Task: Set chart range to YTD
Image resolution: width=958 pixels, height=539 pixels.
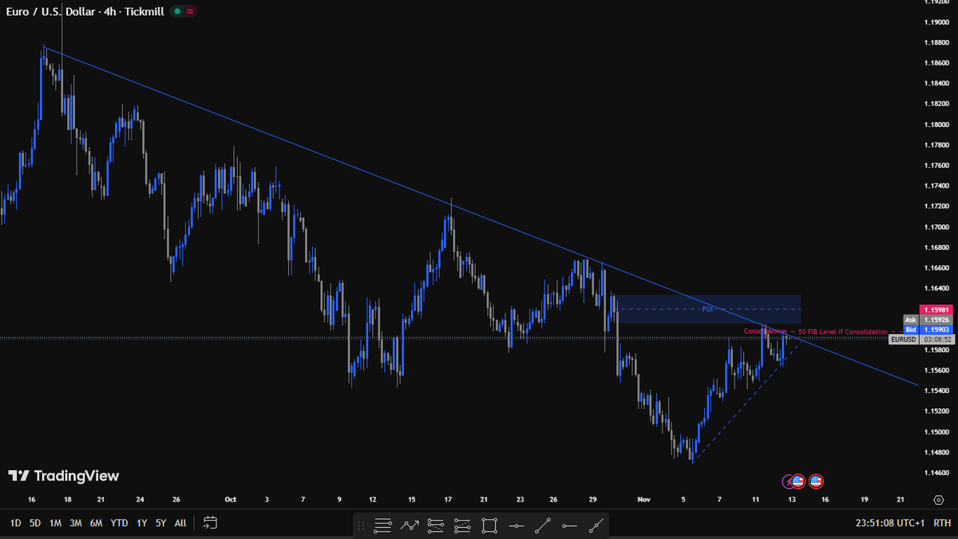Action: tap(120, 523)
